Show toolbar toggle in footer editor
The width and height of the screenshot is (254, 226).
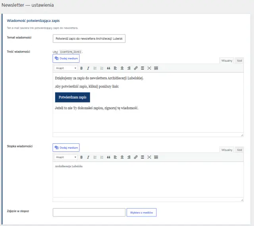click(156, 157)
